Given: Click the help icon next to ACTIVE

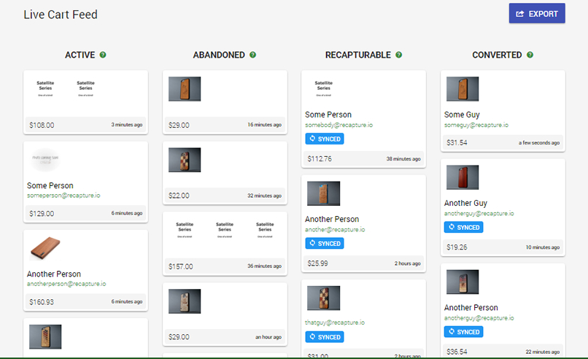Looking at the screenshot, I should pos(103,55).
